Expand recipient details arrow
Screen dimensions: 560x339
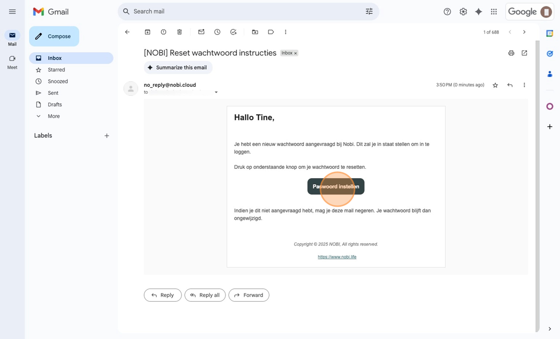point(216,92)
